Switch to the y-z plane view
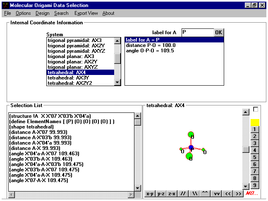Viewport: 268px width, 201px height. [161, 194]
